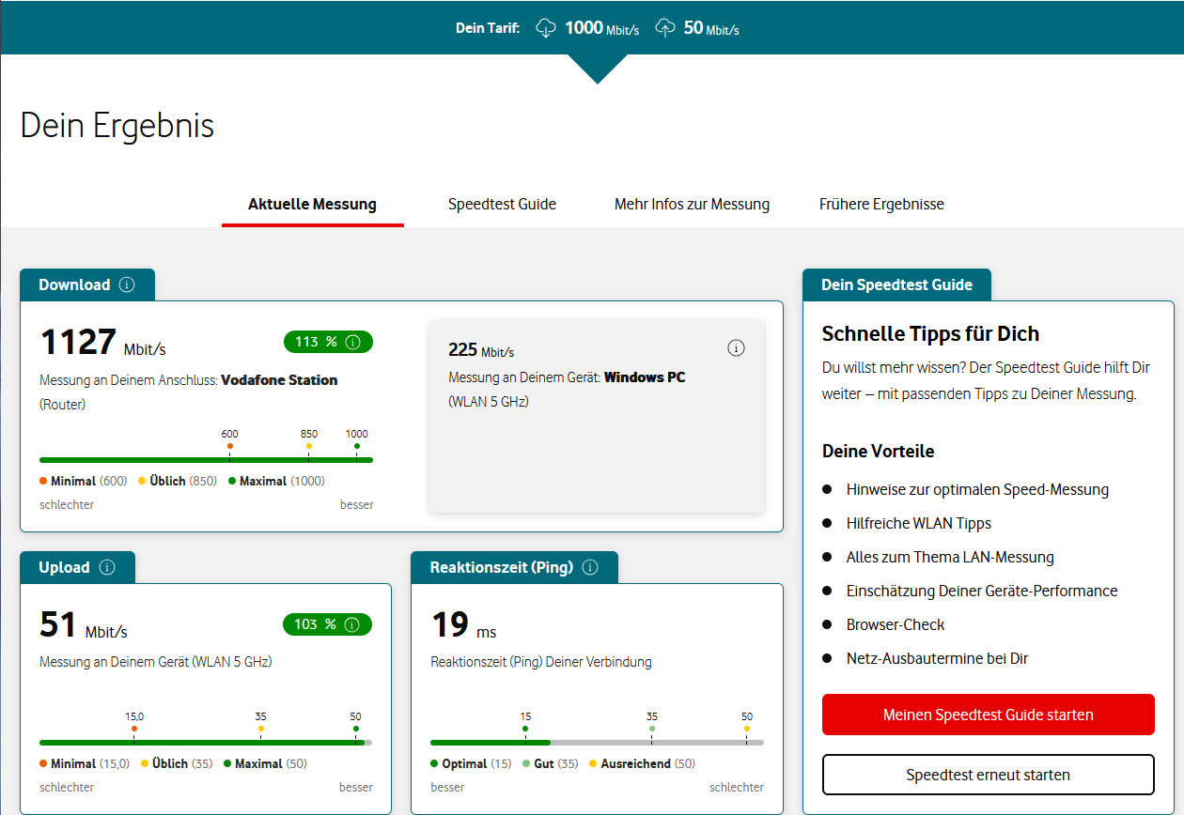Click Alles zum Thema LAN-Messung item

950,557
